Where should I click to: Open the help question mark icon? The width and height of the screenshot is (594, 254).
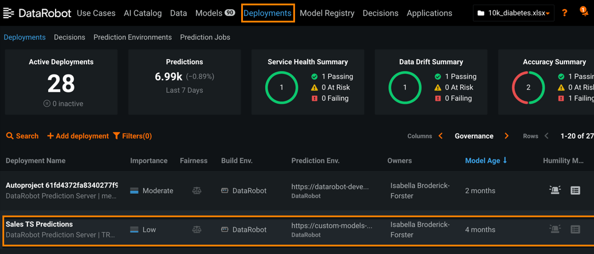coord(564,13)
